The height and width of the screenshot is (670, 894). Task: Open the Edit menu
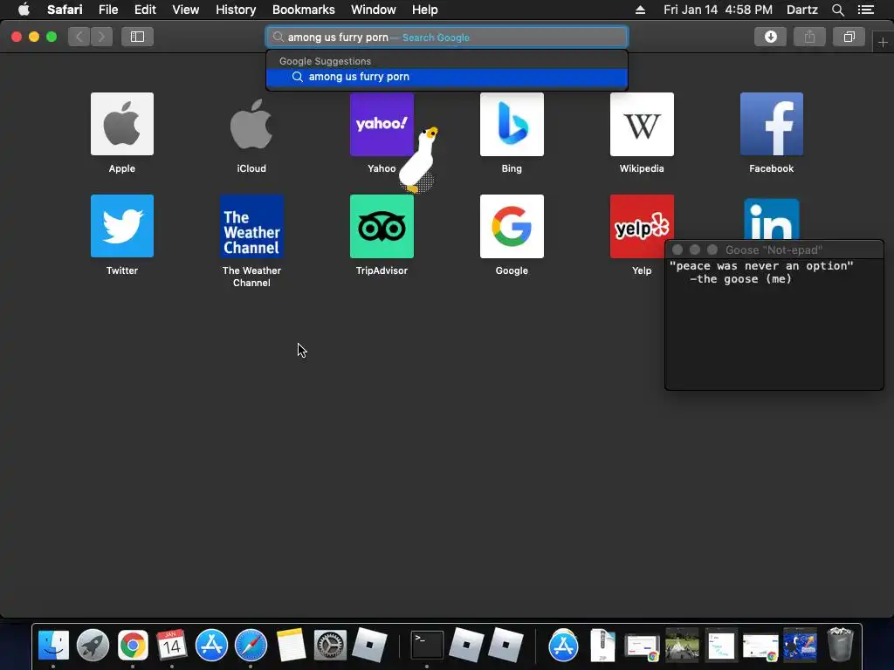[145, 10]
